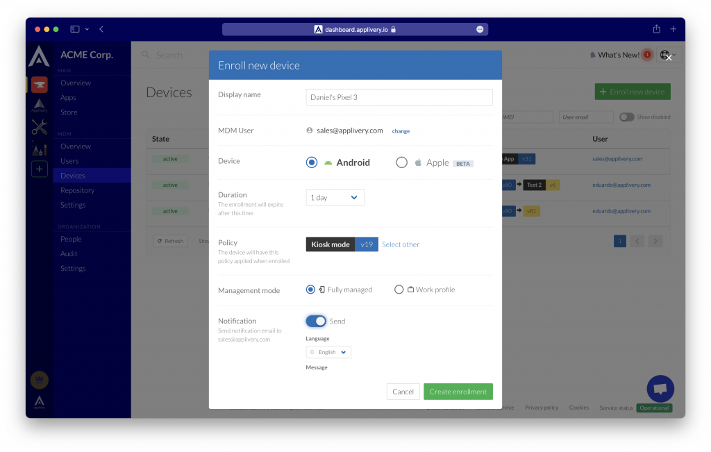Open Store in sidebar

pyautogui.click(x=69, y=112)
